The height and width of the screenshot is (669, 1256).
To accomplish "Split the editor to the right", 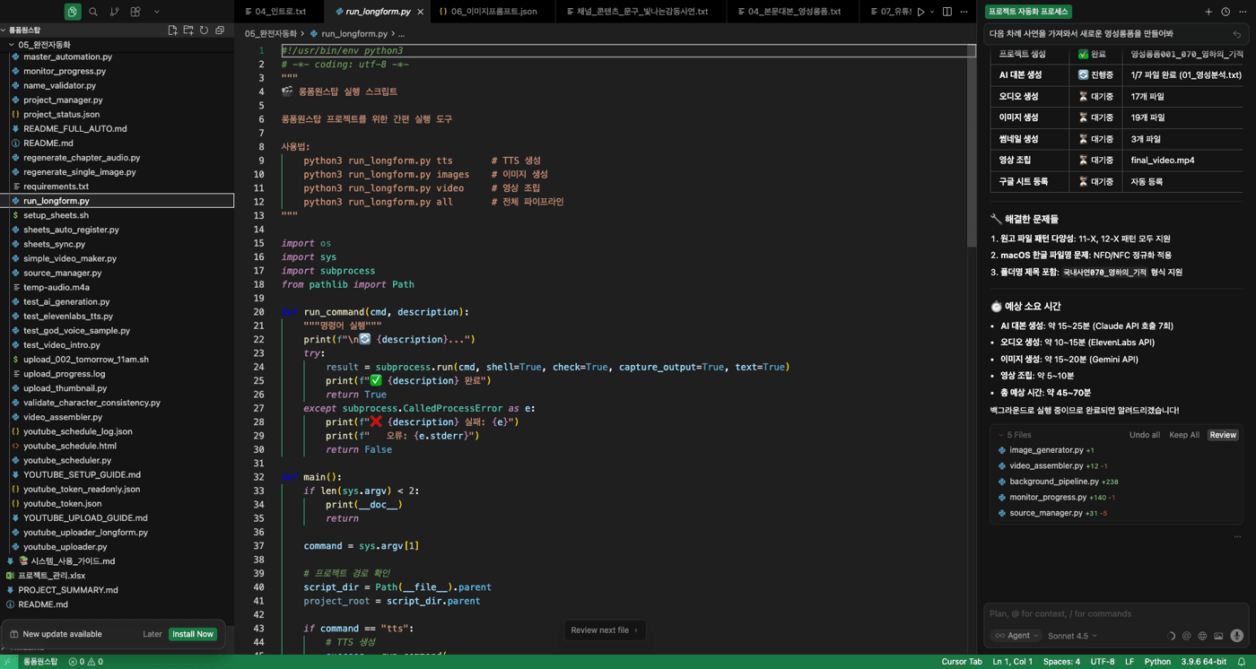I will click(947, 12).
